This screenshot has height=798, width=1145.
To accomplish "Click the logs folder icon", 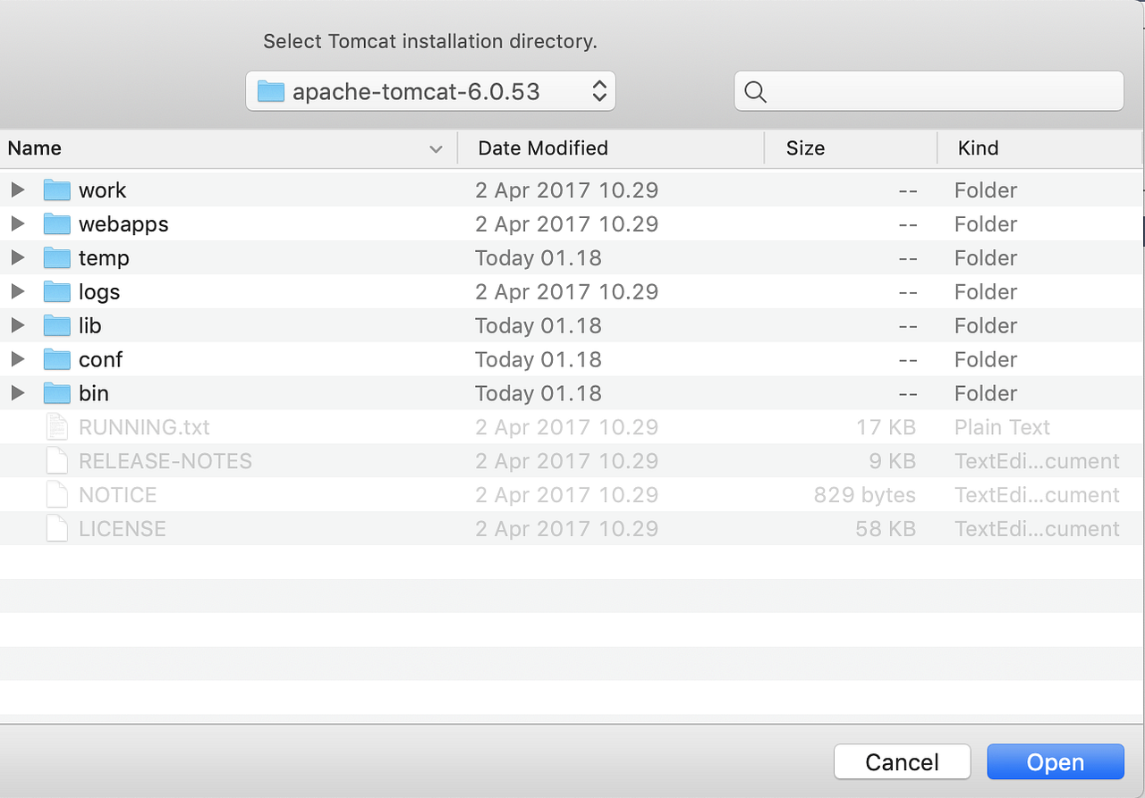I will click(x=57, y=292).
